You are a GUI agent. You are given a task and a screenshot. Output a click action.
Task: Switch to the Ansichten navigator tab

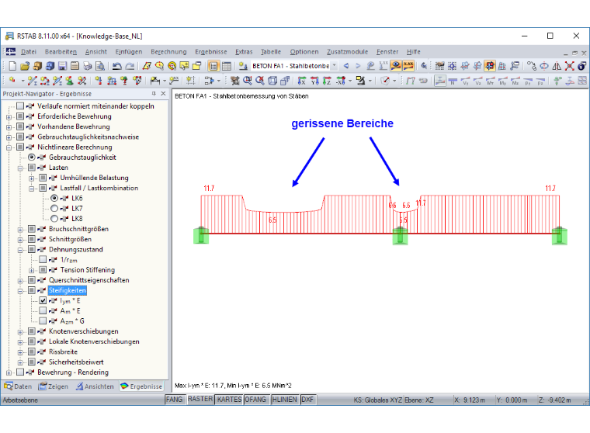[95, 386]
